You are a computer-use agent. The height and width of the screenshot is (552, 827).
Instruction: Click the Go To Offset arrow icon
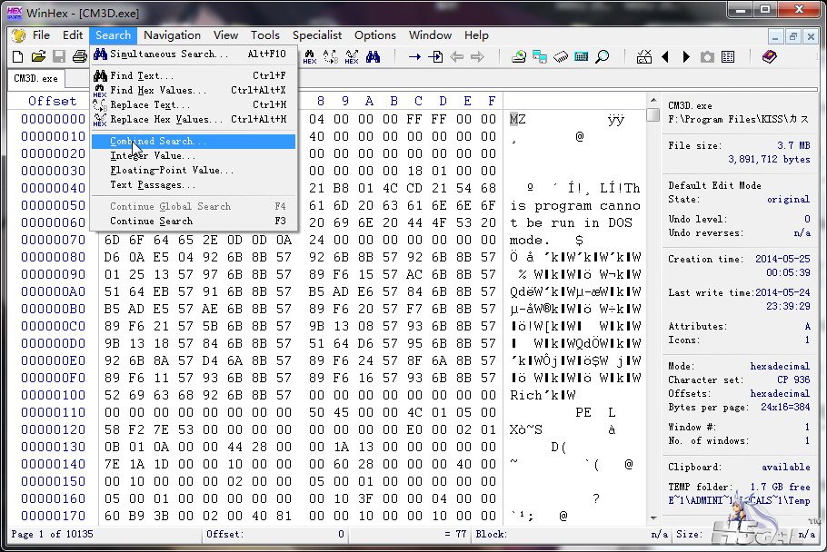tap(414, 57)
